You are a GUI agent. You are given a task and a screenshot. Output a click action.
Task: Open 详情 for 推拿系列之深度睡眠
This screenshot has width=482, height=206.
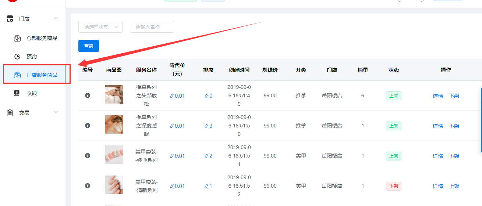438,126
